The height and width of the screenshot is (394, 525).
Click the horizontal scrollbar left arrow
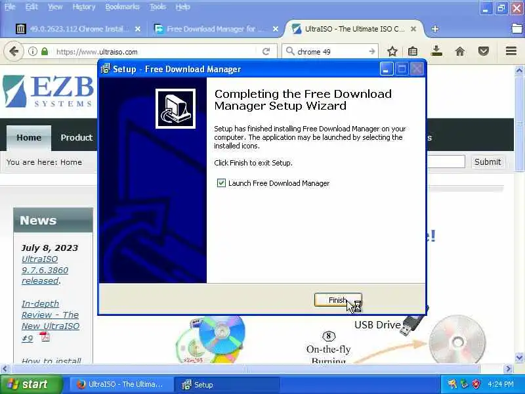coord(5,369)
